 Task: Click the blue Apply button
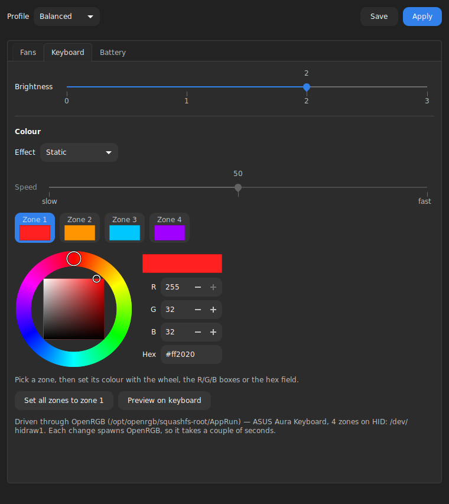[422, 17]
